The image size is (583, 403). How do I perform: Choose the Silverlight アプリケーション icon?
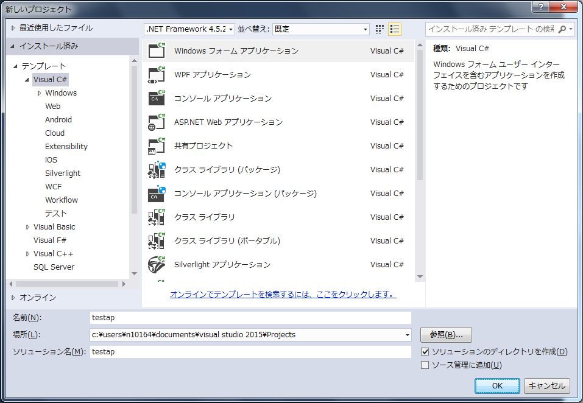pyautogui.click(x=157, y=264)
